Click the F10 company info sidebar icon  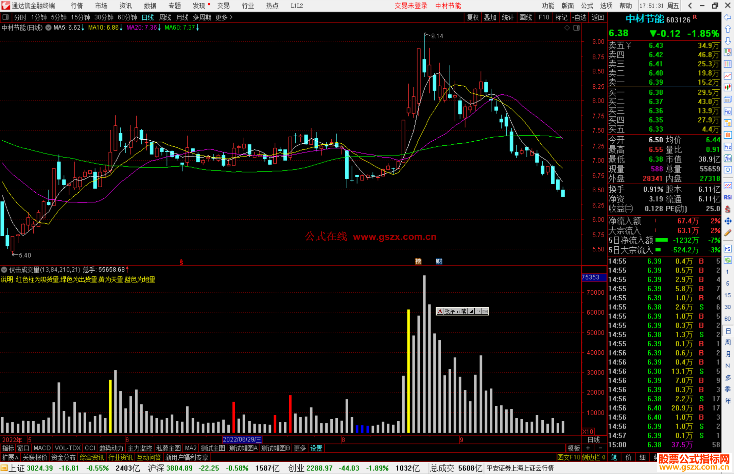(x=728, y=111)
